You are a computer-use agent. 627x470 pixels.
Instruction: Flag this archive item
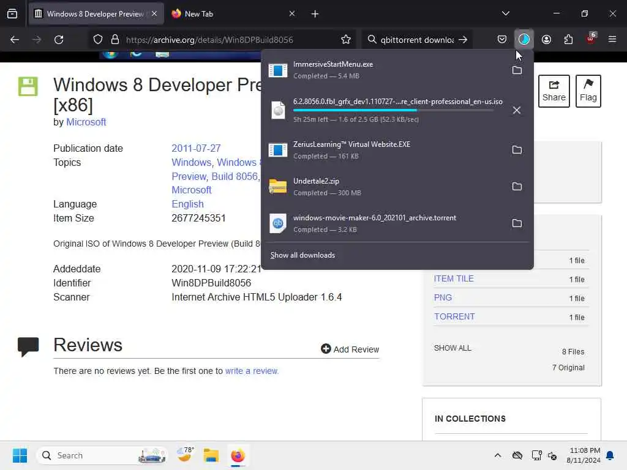[x=588, y=91]
